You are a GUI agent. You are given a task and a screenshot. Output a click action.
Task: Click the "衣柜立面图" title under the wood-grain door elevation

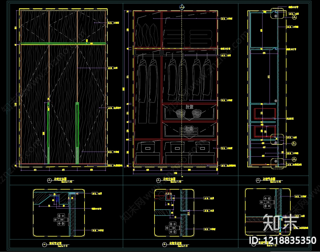[60, 179]
